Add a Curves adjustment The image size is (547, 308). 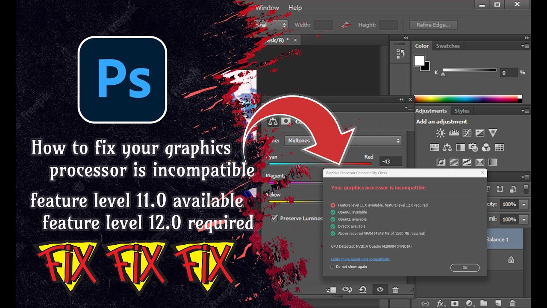[467, 133]
